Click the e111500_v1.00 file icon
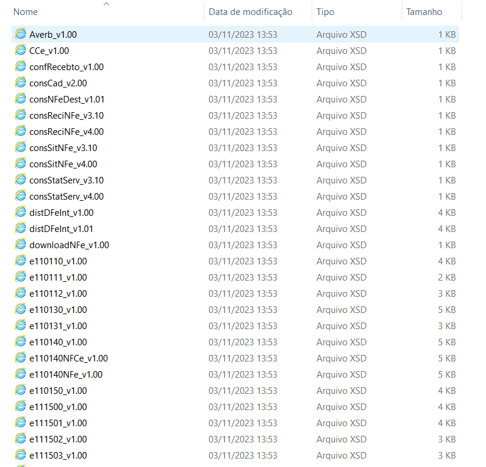Screen dimensions: 486x467 (20, 406)
